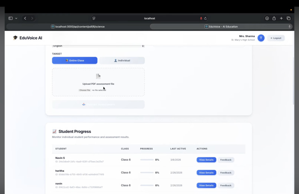Select the Individual target
The height and width of the screenshot is (194, 299).
click(x=122, y=61)
